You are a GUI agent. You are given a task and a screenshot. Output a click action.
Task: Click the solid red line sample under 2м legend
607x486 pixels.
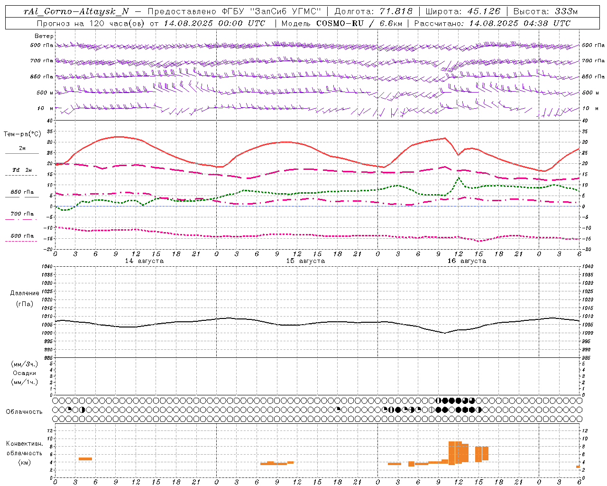click(22, 154)
